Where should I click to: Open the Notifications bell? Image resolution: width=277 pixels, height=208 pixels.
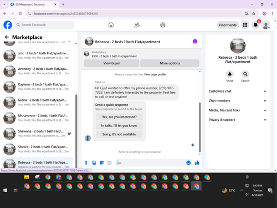[255, 25]
